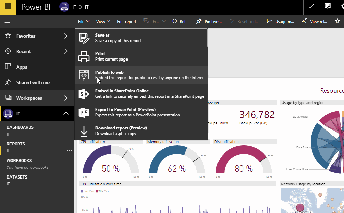Click the Usage metrics chart icon
344x213 pixels.
[x=269, y=21]
